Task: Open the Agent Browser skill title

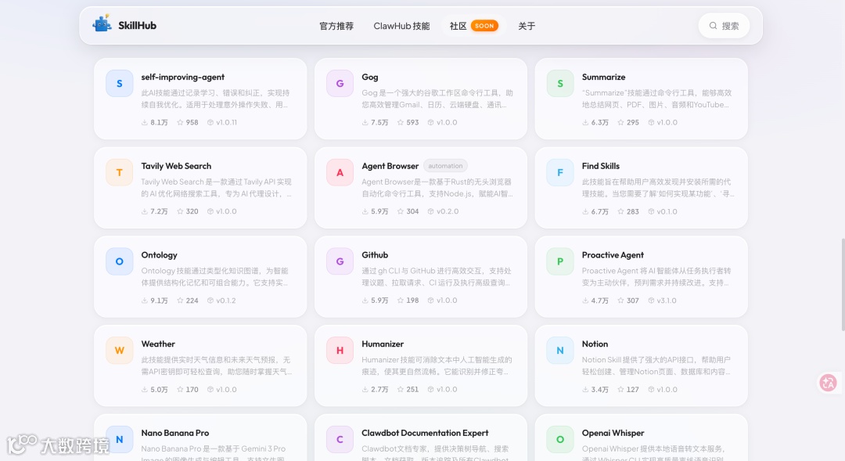Action: coord(390,166)
